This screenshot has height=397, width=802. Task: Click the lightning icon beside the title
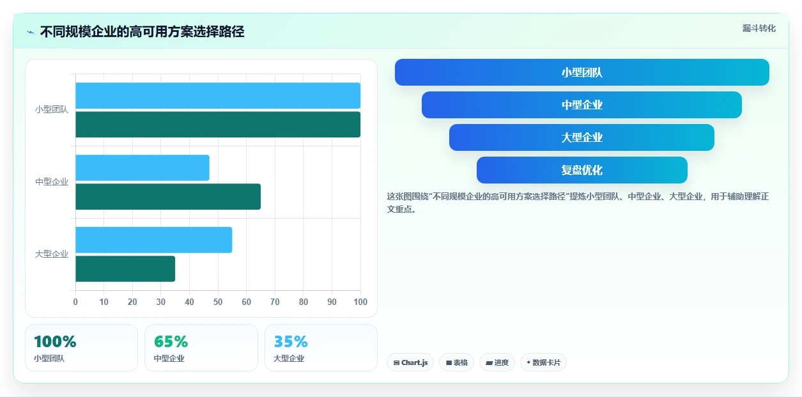click(x=30, y=33)
